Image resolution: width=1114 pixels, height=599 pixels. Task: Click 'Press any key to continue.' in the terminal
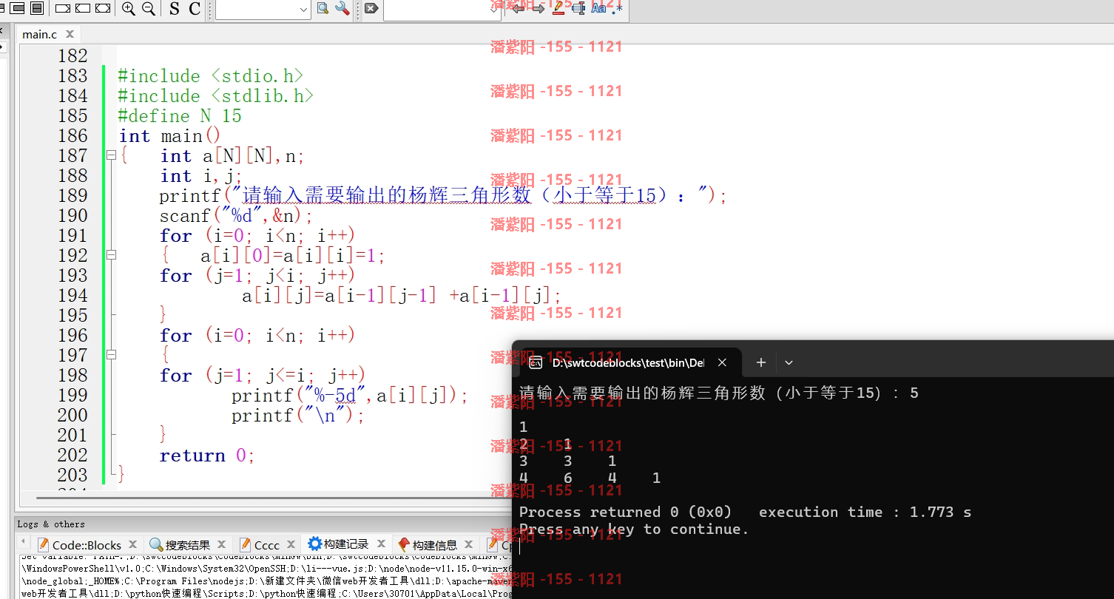point(634,529)
